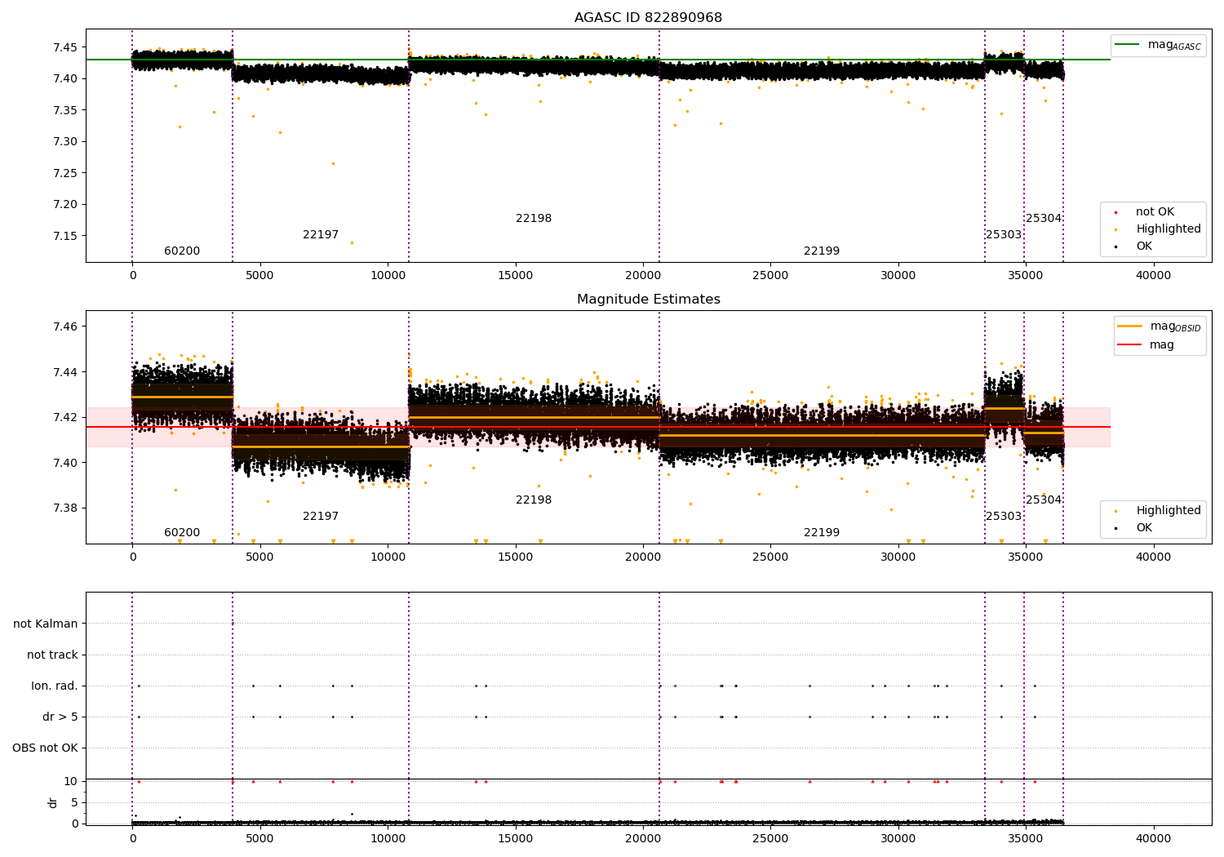1224x857 pixels.
Task: Click y-axis tick 7.15 in top plot
Action: point(65,236)
